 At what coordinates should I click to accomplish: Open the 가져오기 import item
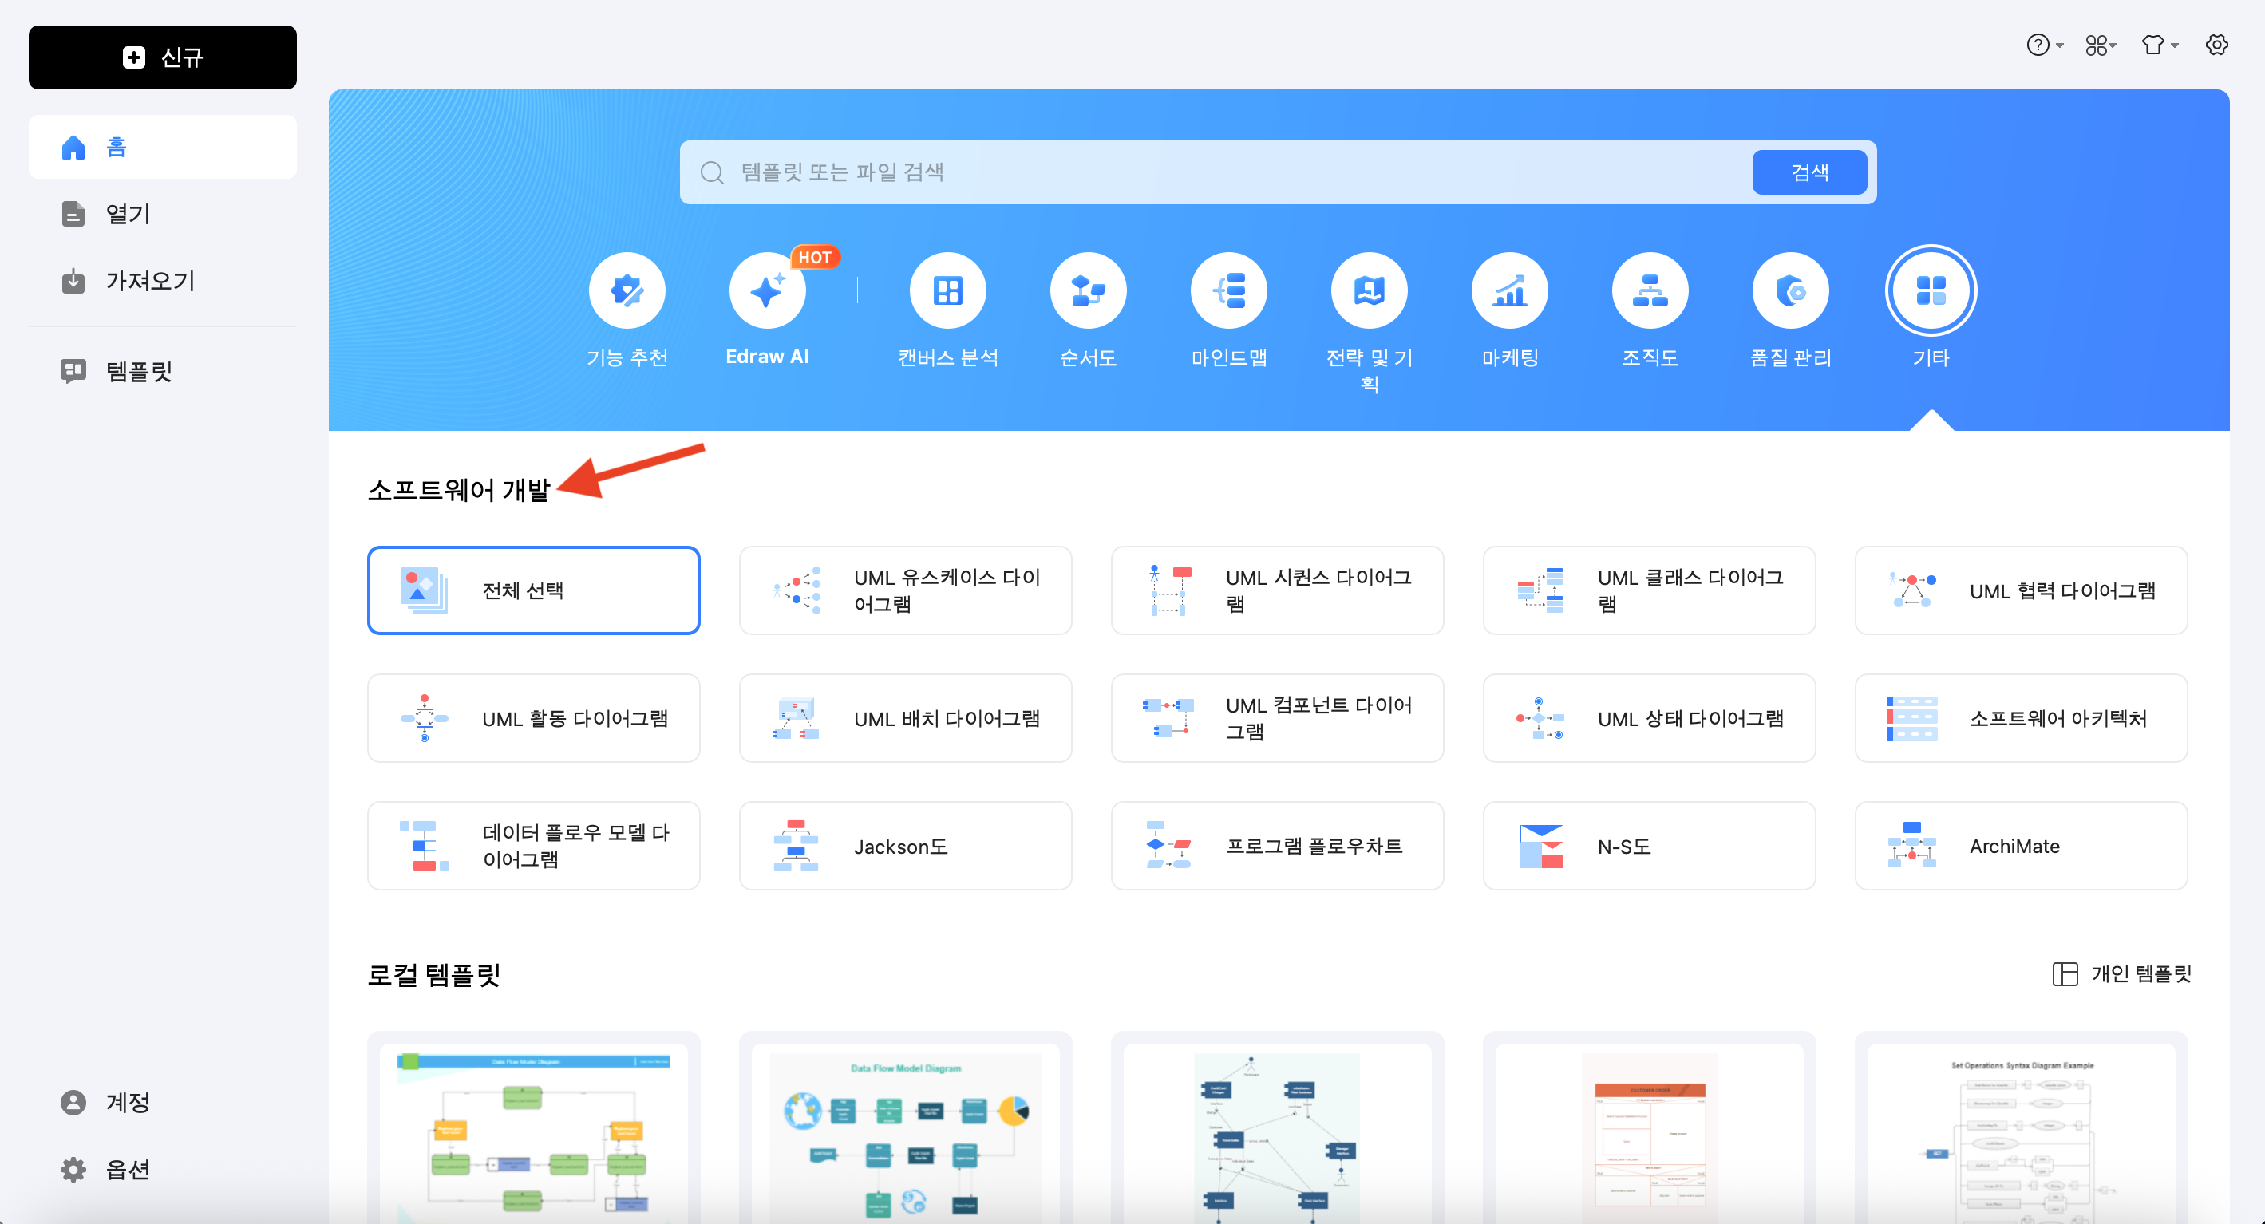163,281
